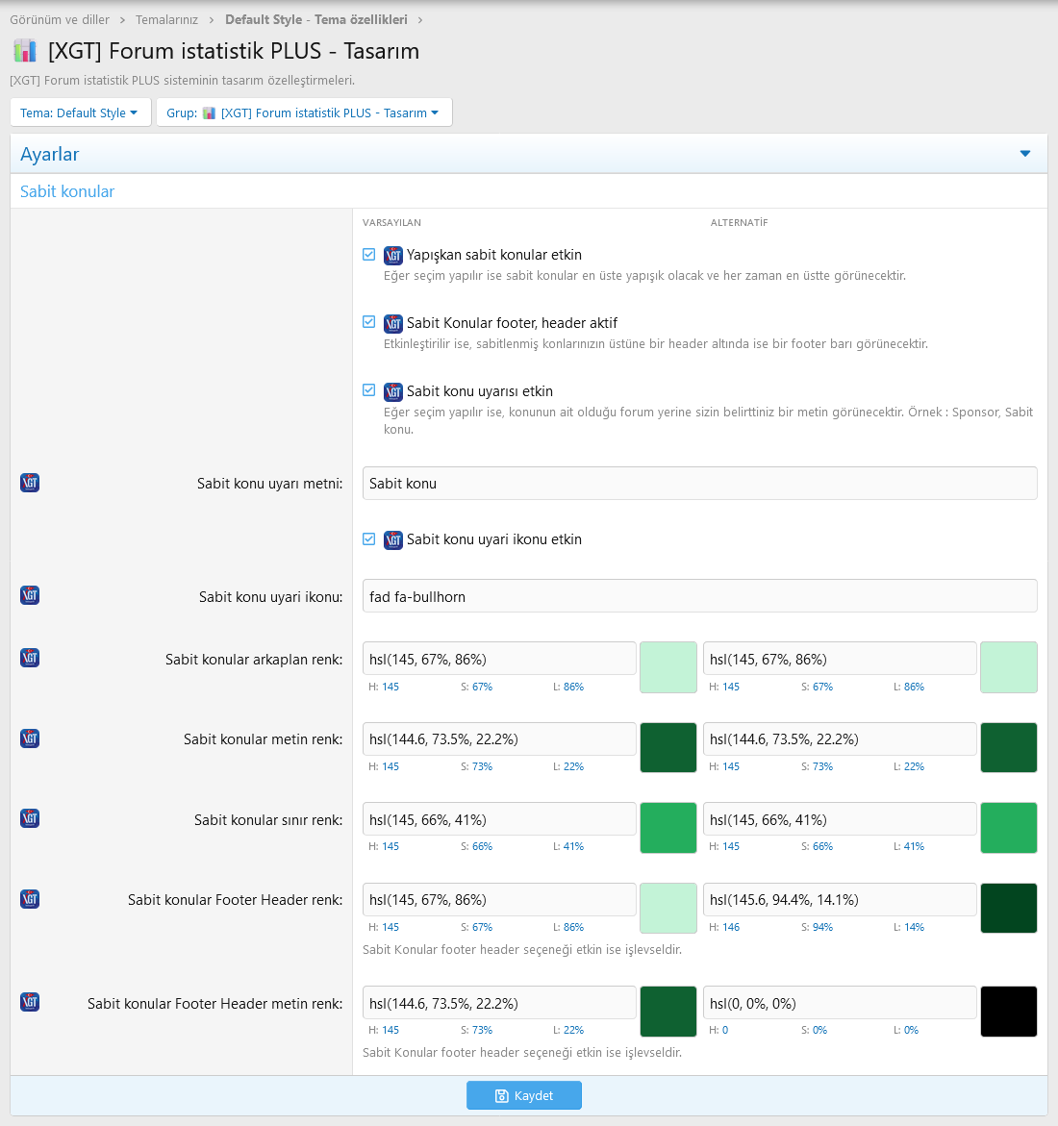This screenshot has width=1058, height=1126.
Task: Click XGT icon beside Sabit konular metin renk
Action: click(30, 738)
